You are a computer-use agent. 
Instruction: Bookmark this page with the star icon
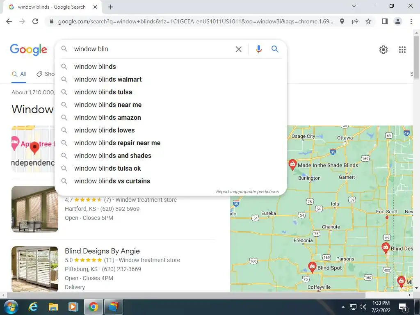click(x=368, y=21)
